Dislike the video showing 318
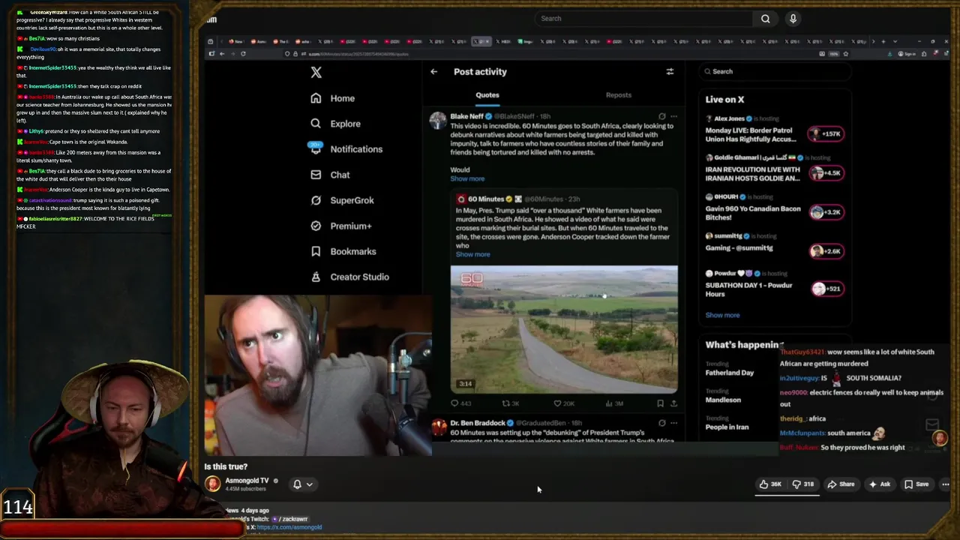 [x=803, y=484]
